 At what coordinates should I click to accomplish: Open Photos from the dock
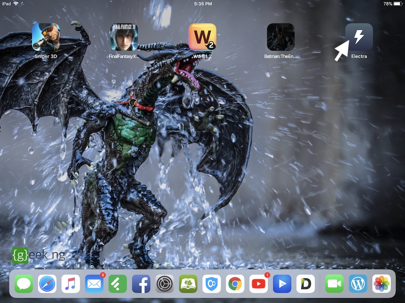click(x=382, y=284)
